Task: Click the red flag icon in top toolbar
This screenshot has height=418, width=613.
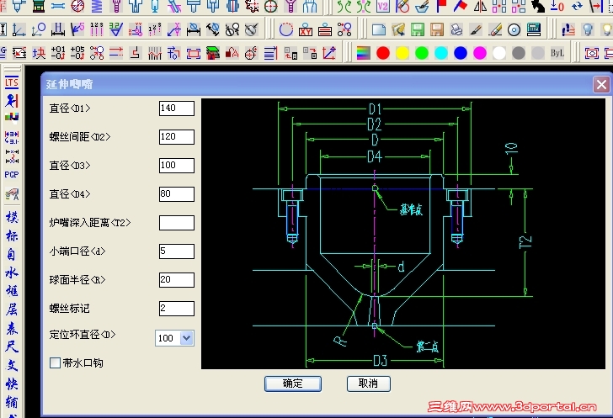Action: [442, 6]
